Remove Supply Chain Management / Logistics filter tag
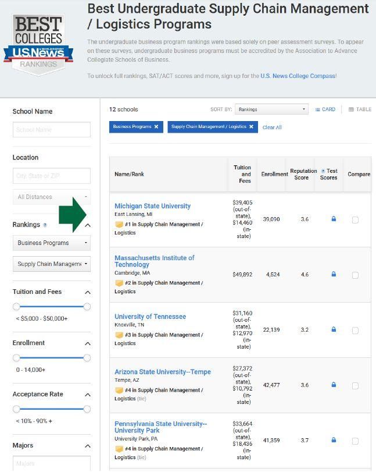This screenshot has width=376, height=472. point(251,127)
